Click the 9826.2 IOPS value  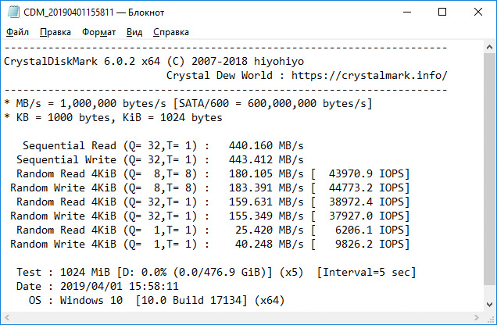[370, 244]
